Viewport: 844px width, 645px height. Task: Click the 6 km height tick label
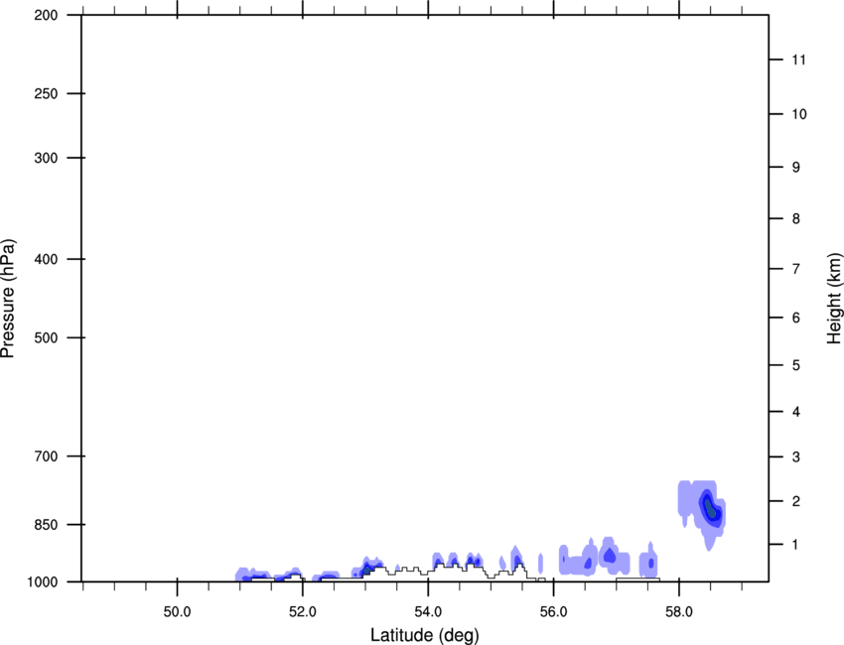click(x=796, y=318)
